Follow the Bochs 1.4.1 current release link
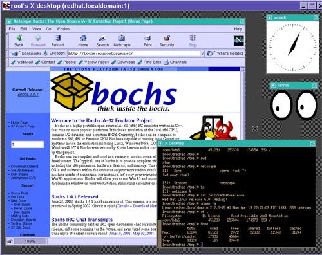 pyautogui.click(x=28, y=94)
